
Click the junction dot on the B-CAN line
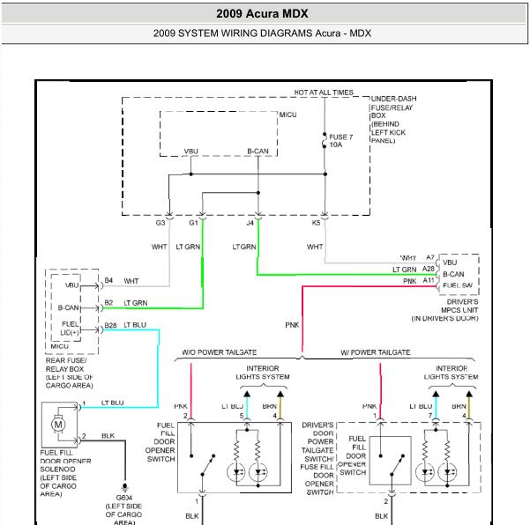tap(258, 193)
